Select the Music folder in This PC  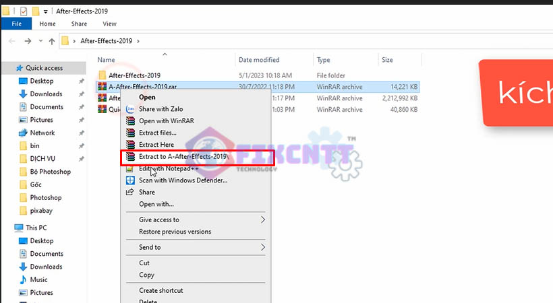pyautogui.click(x=38, y=279)
